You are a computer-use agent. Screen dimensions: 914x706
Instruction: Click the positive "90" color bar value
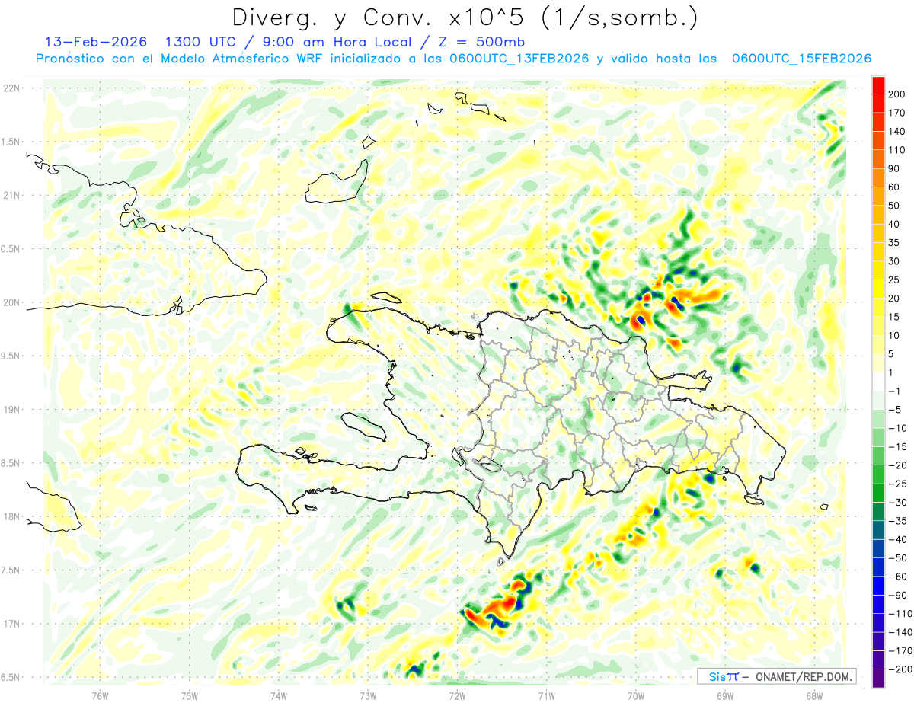[896, 168]
